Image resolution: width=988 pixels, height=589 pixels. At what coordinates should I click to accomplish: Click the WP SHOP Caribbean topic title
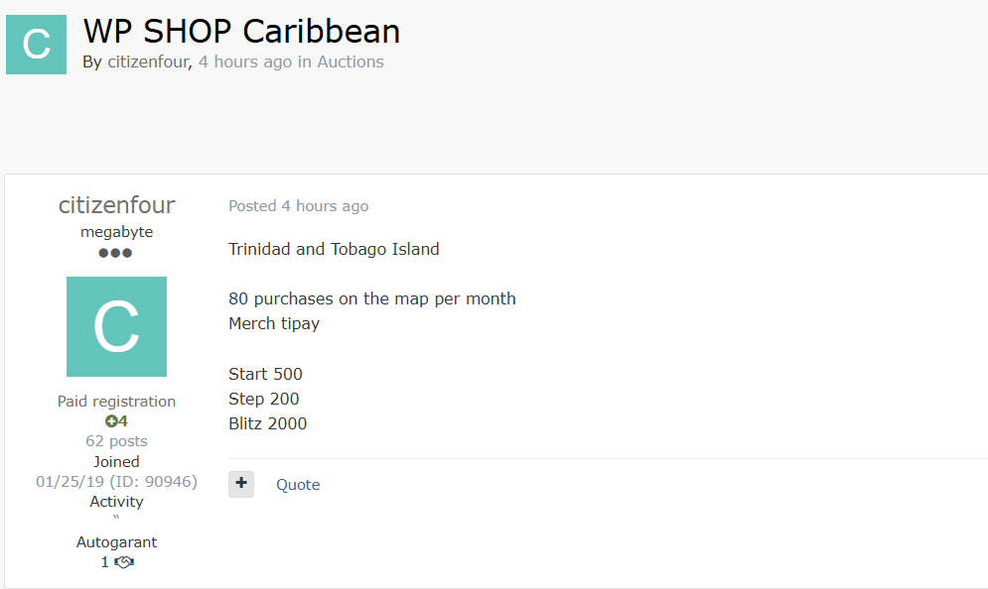[241, 31]
